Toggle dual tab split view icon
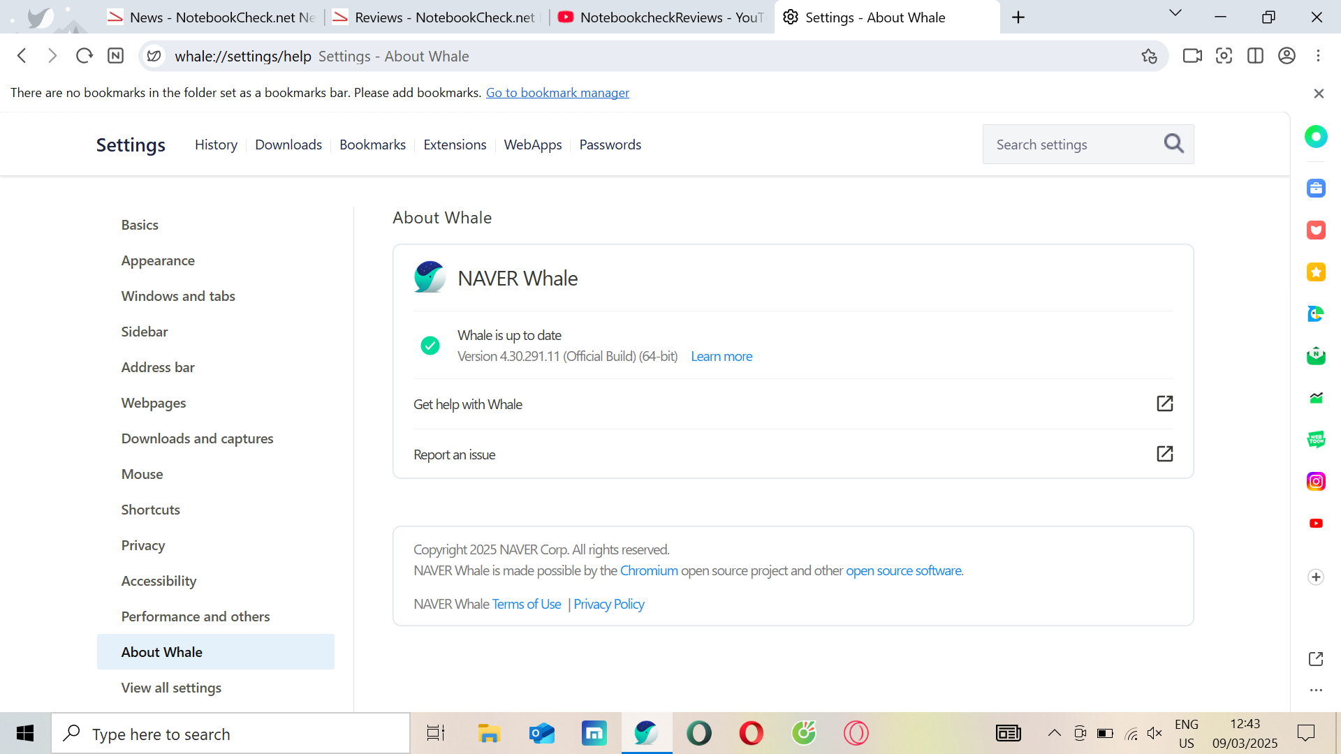1341x754 pixels. 1255,56
